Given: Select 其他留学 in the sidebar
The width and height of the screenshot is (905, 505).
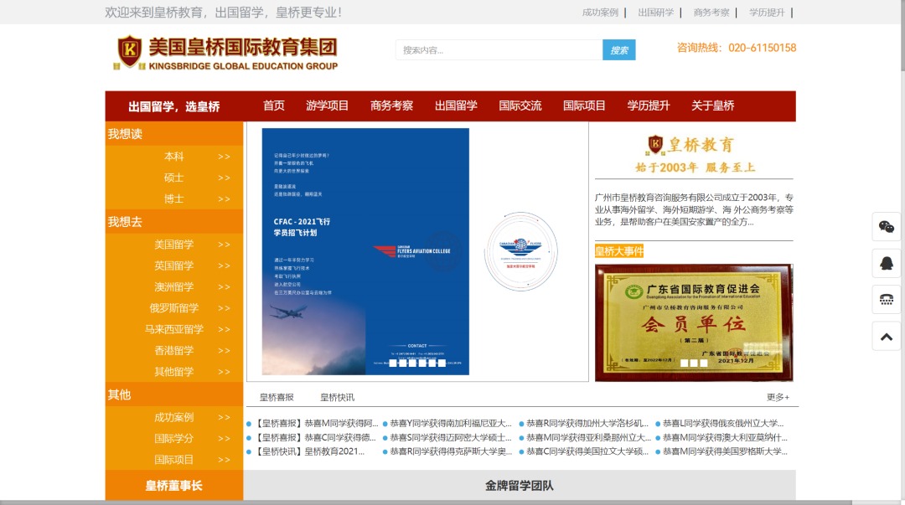Looking at the screenshot, I should coord(173,372).
